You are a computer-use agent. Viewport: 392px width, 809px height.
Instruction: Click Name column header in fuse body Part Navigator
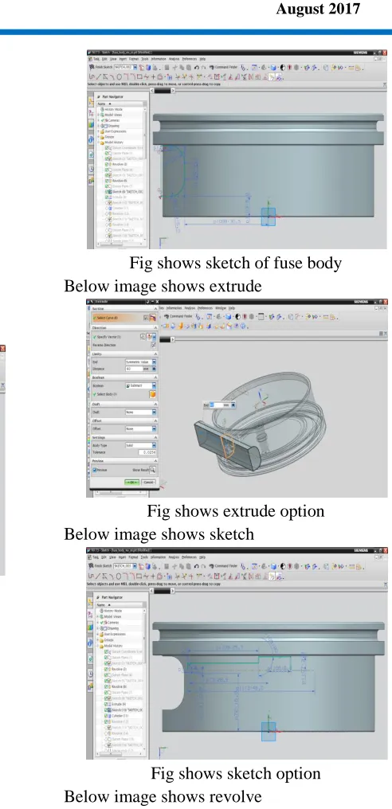(x=120, y=104)
